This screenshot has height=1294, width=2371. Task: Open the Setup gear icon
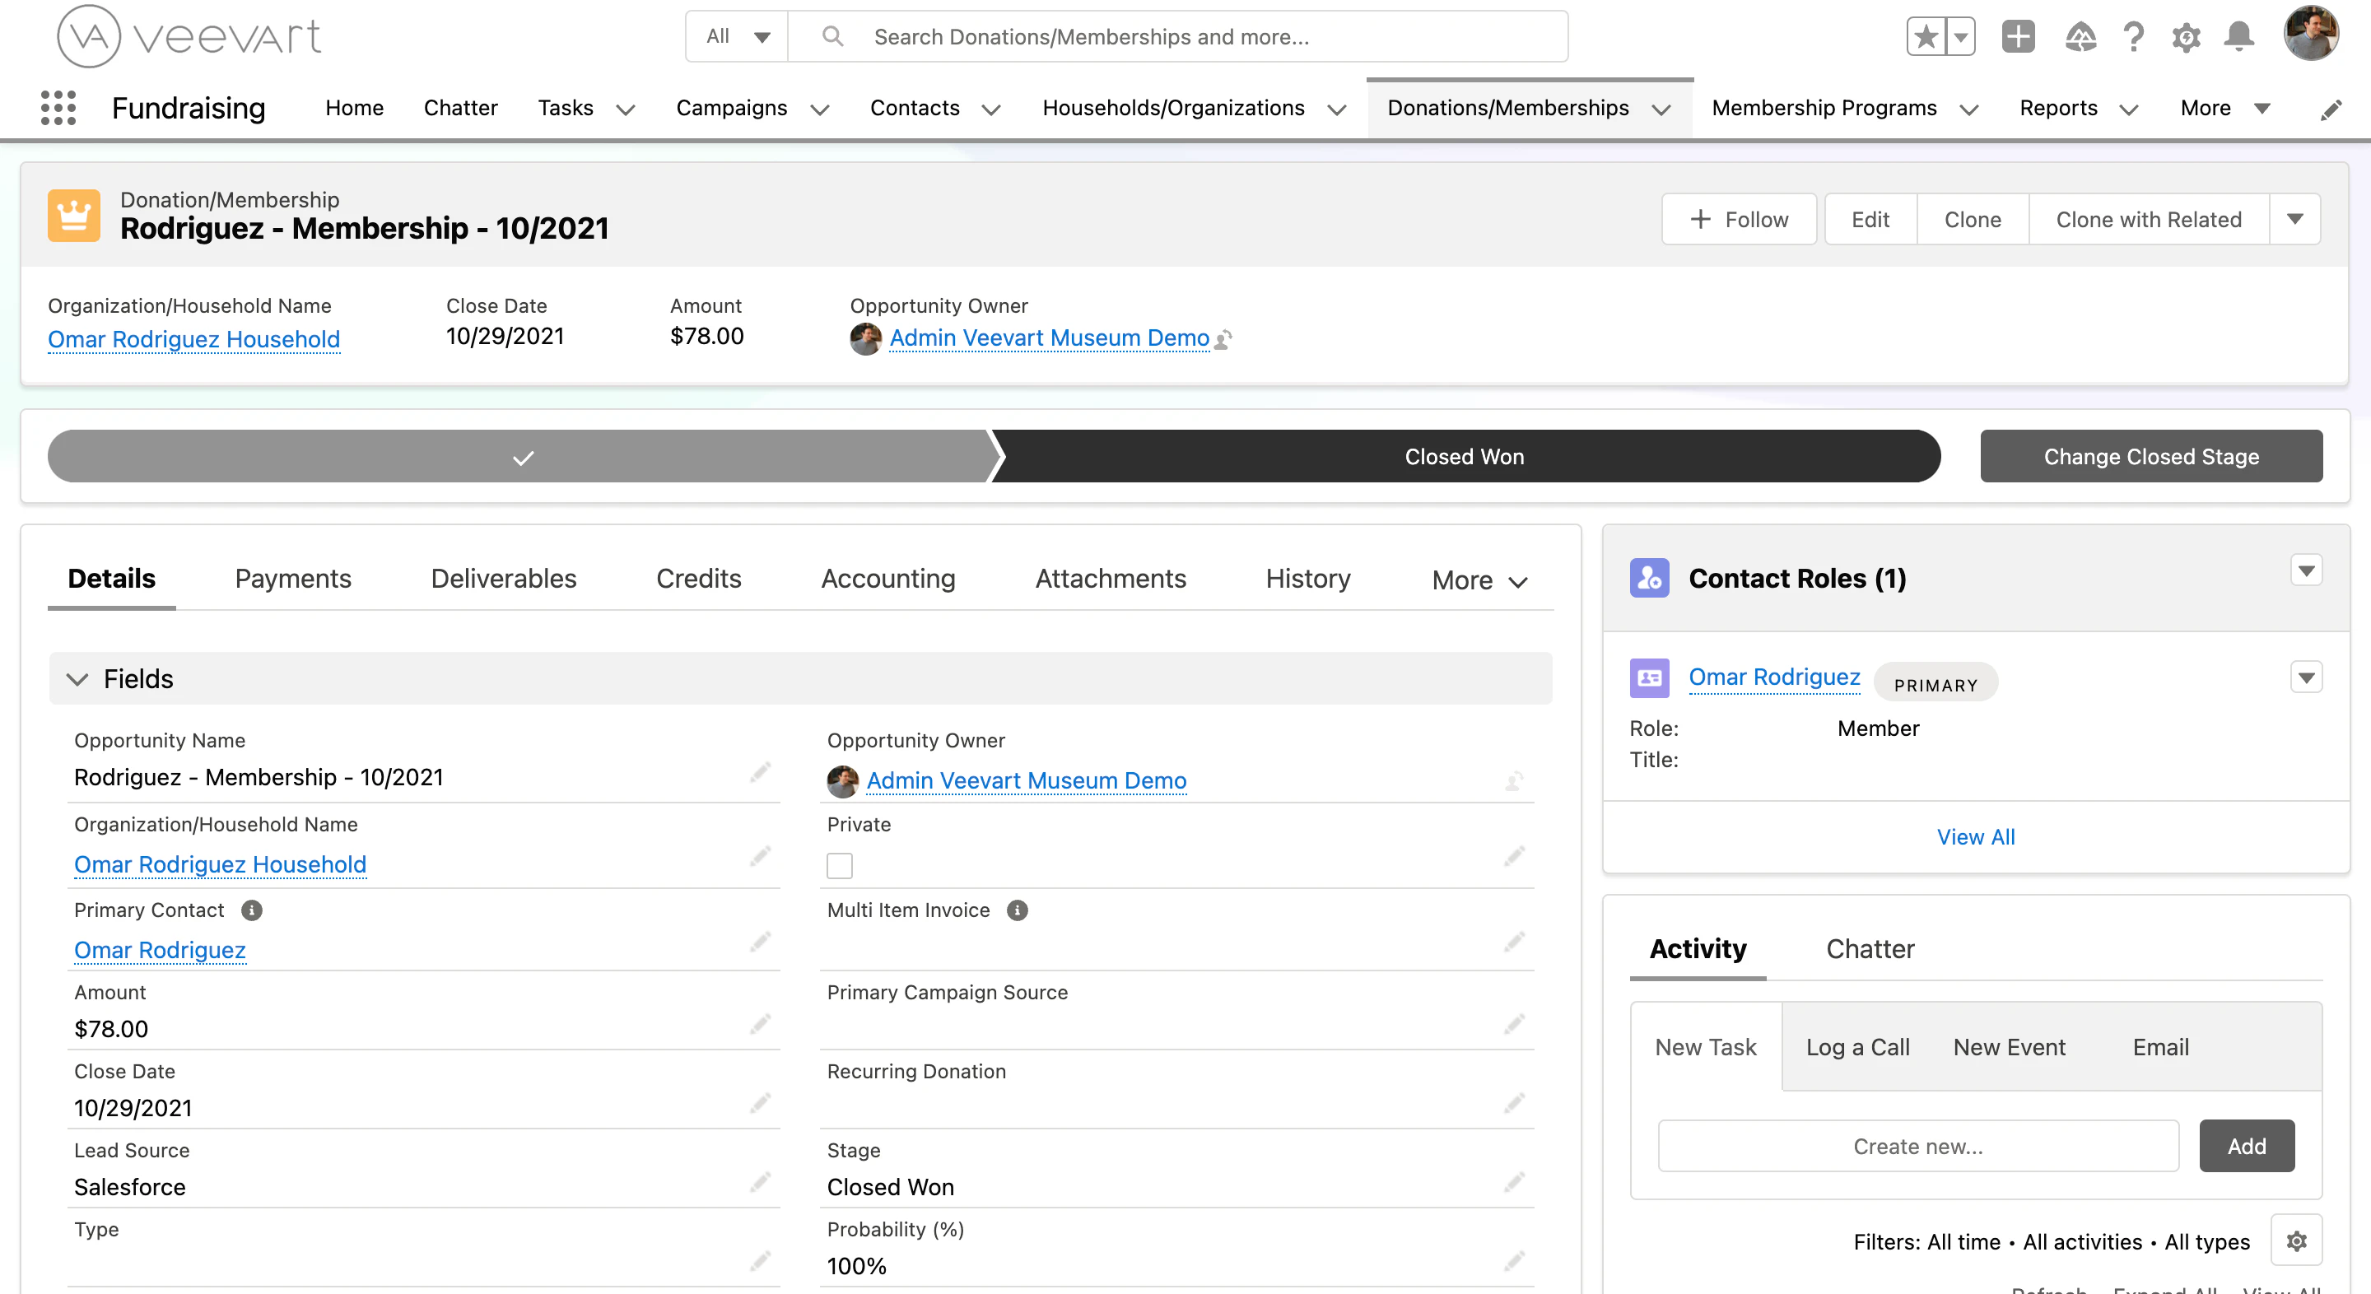point(2186,37)
